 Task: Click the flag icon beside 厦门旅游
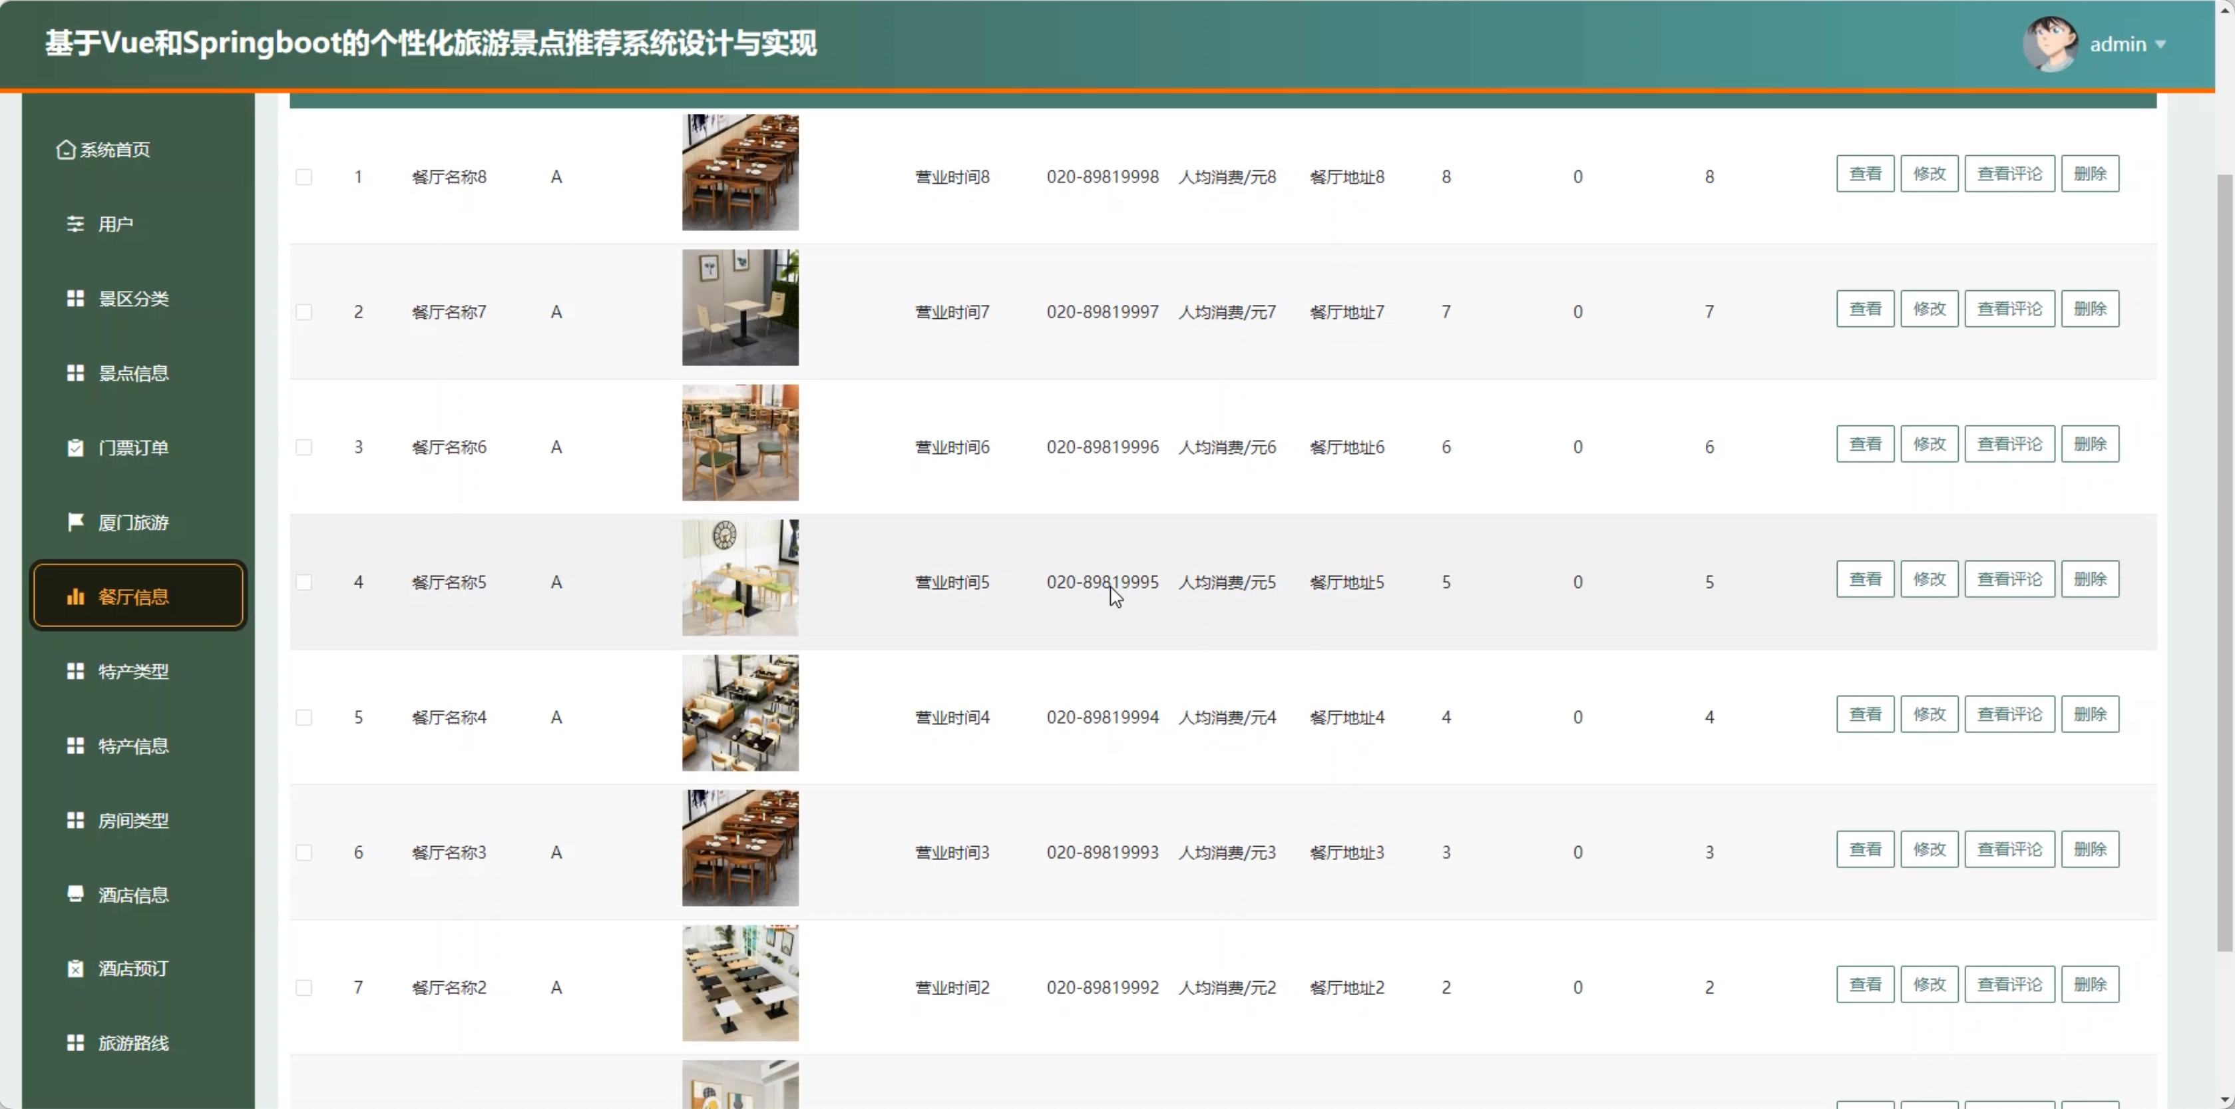click(75, 521)
